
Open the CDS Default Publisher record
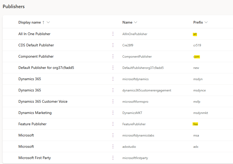coord(36,45)
